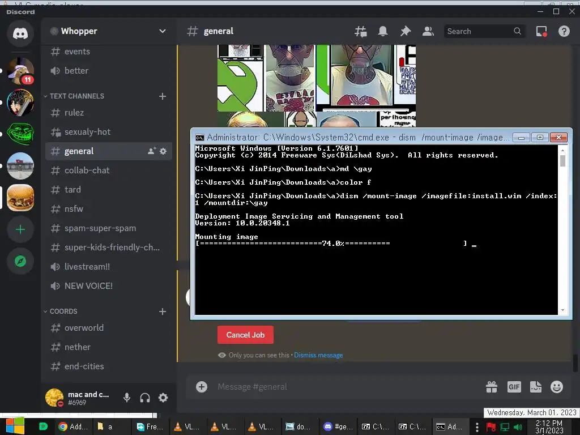
Task: Create channel in COORDS with plus
Action: (163, 312)
